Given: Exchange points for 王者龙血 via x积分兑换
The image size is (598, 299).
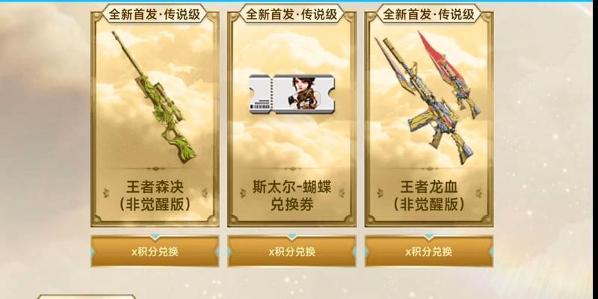Looking at the screenshot, I should click(x=428, y=252).
